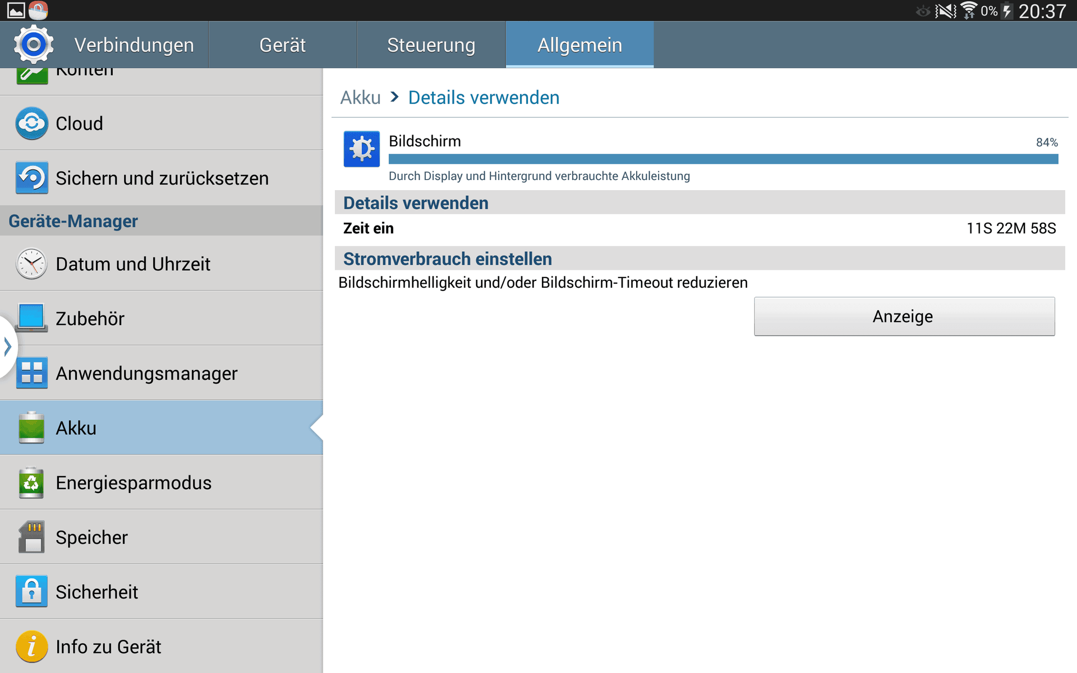This screenshot has height=673, width=1077.
Task: Tap the 20:37 clock
Action: tap(1042, 11)
